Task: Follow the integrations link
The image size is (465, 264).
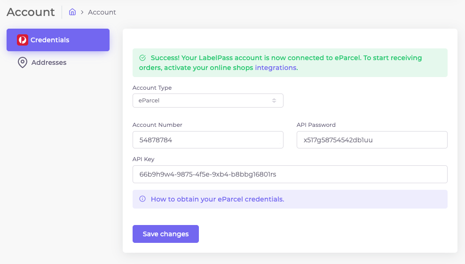Action: coord(276,68)
